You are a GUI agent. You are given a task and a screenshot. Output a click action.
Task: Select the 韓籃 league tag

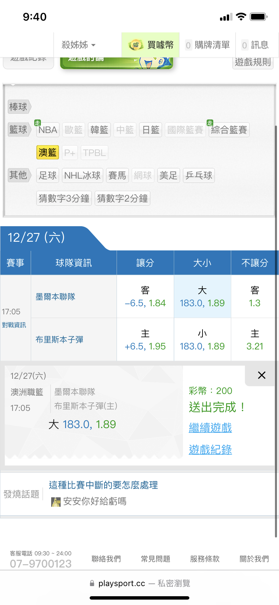tap(99, 130)
